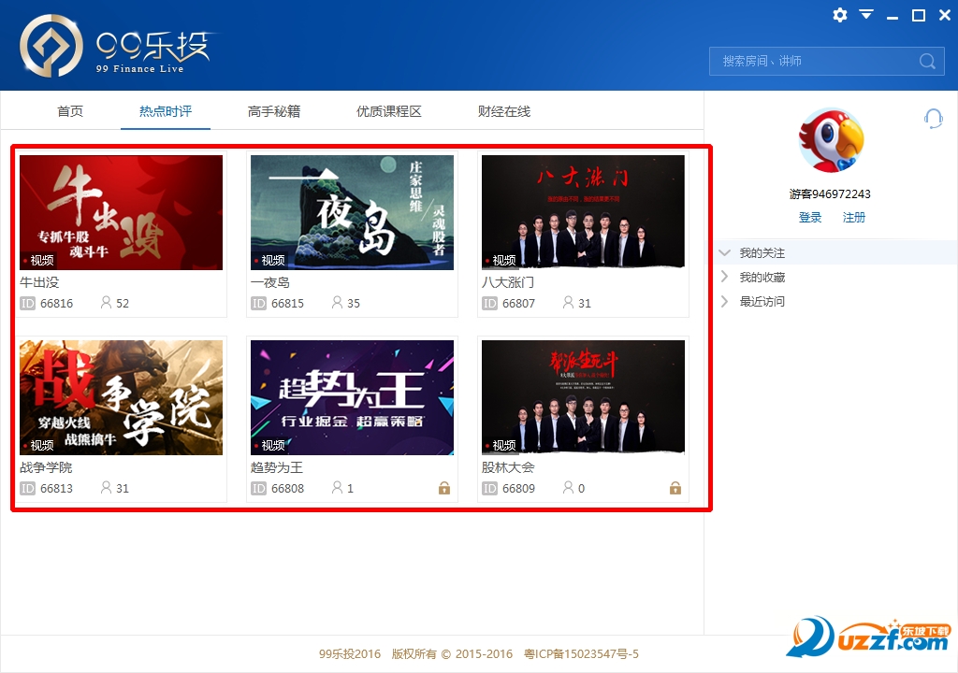Click the 登录 link

(x=809, y=218)
